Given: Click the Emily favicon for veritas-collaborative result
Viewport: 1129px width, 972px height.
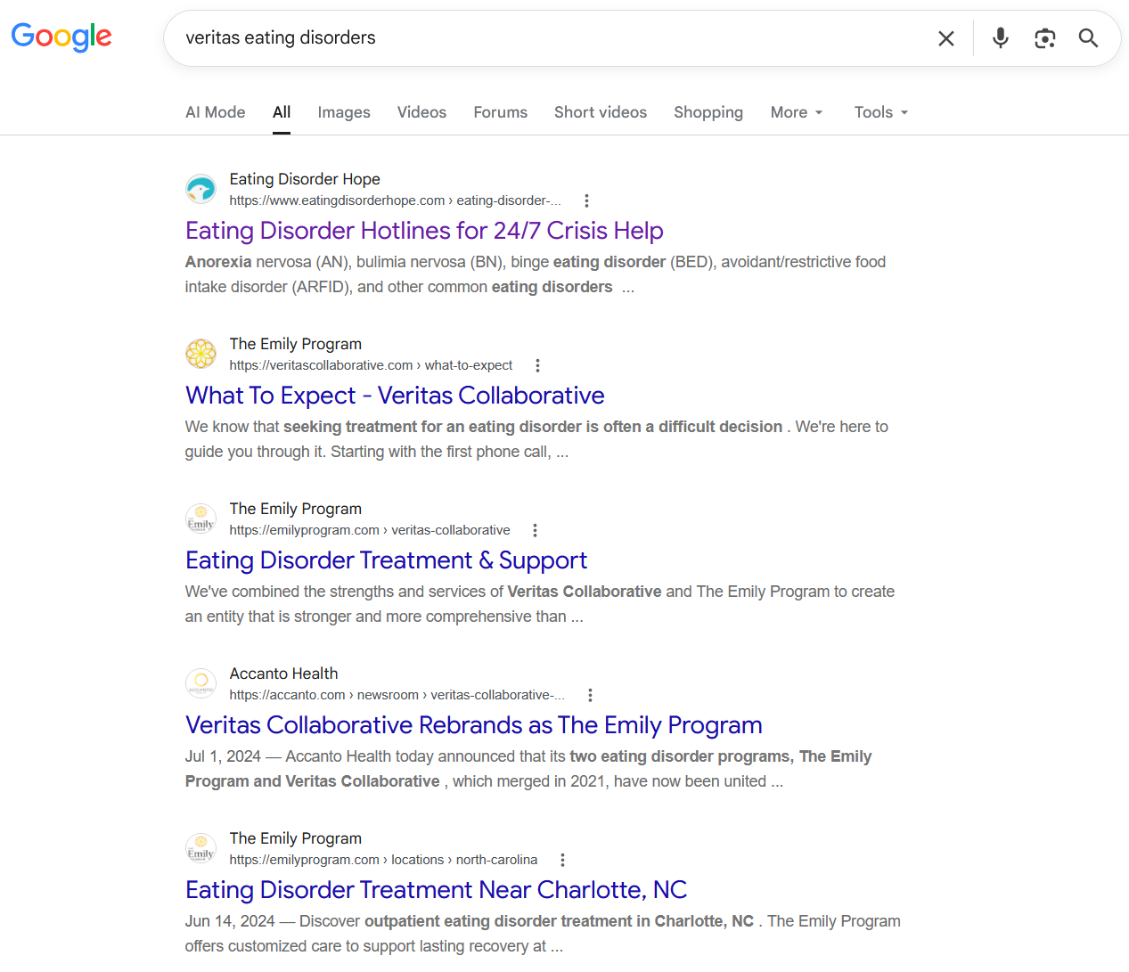Looking at the screenshot, I should click(x=200, y=519).
